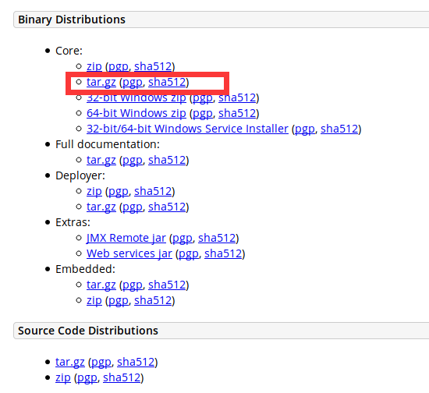Open sha512 for the source code zip
The width and height of the screenshot is (429, 393).
122,377
